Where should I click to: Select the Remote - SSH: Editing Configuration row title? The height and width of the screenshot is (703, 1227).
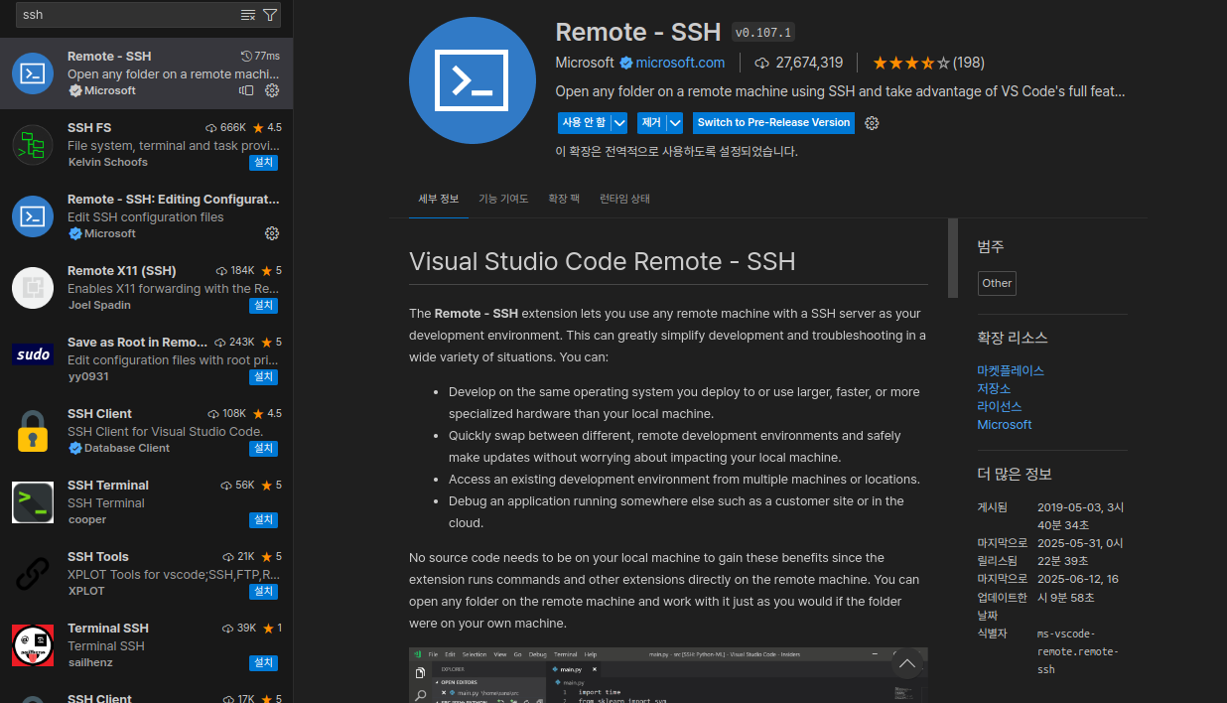(x=174, y=200)
